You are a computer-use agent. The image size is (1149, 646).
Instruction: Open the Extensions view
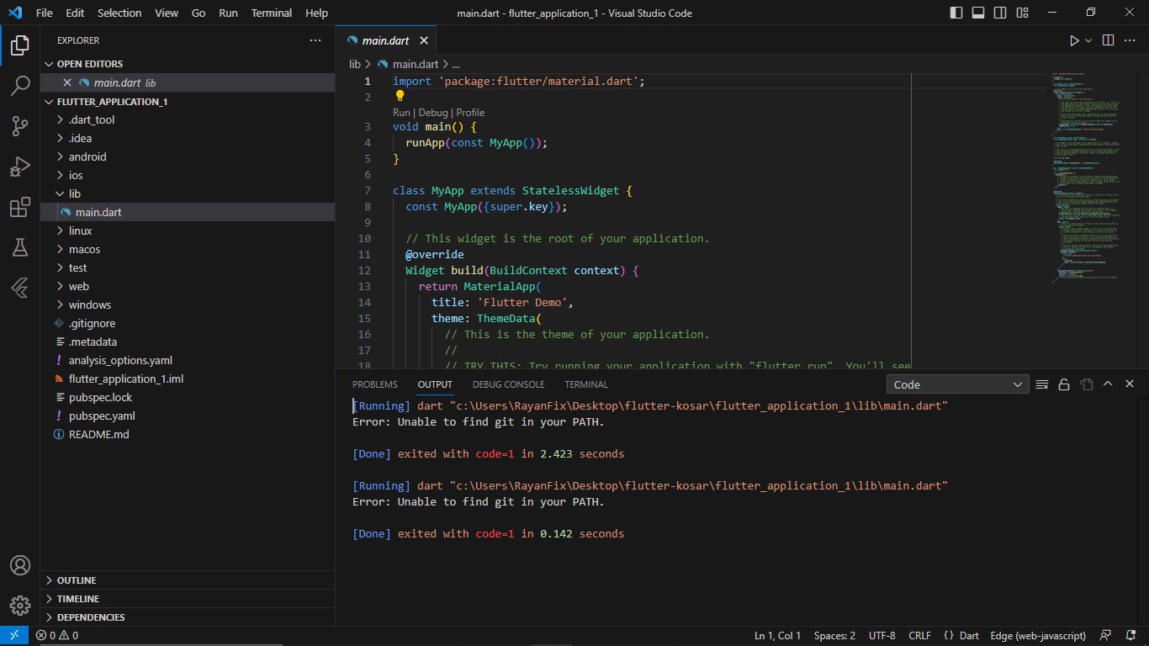20,207
